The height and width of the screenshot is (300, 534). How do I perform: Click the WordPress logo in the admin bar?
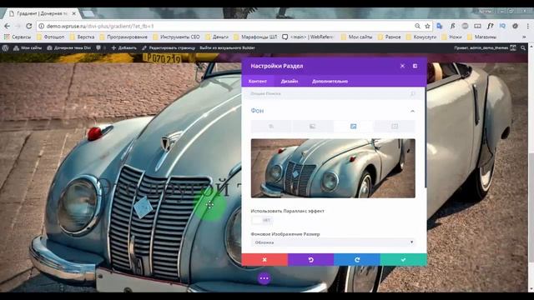click(x=5, y=48)
